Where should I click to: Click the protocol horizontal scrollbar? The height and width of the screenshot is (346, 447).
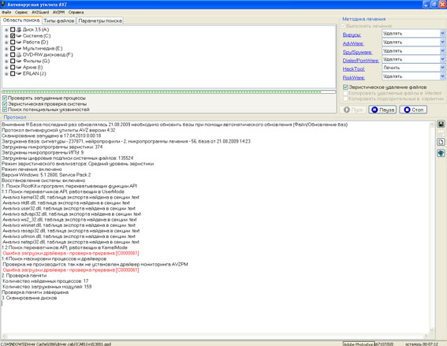pyautogui.click(x=215, y=336)
